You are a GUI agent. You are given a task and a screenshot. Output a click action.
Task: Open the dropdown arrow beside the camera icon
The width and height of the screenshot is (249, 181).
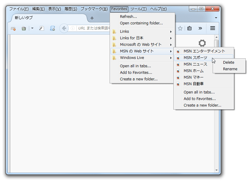coord(32,28)
